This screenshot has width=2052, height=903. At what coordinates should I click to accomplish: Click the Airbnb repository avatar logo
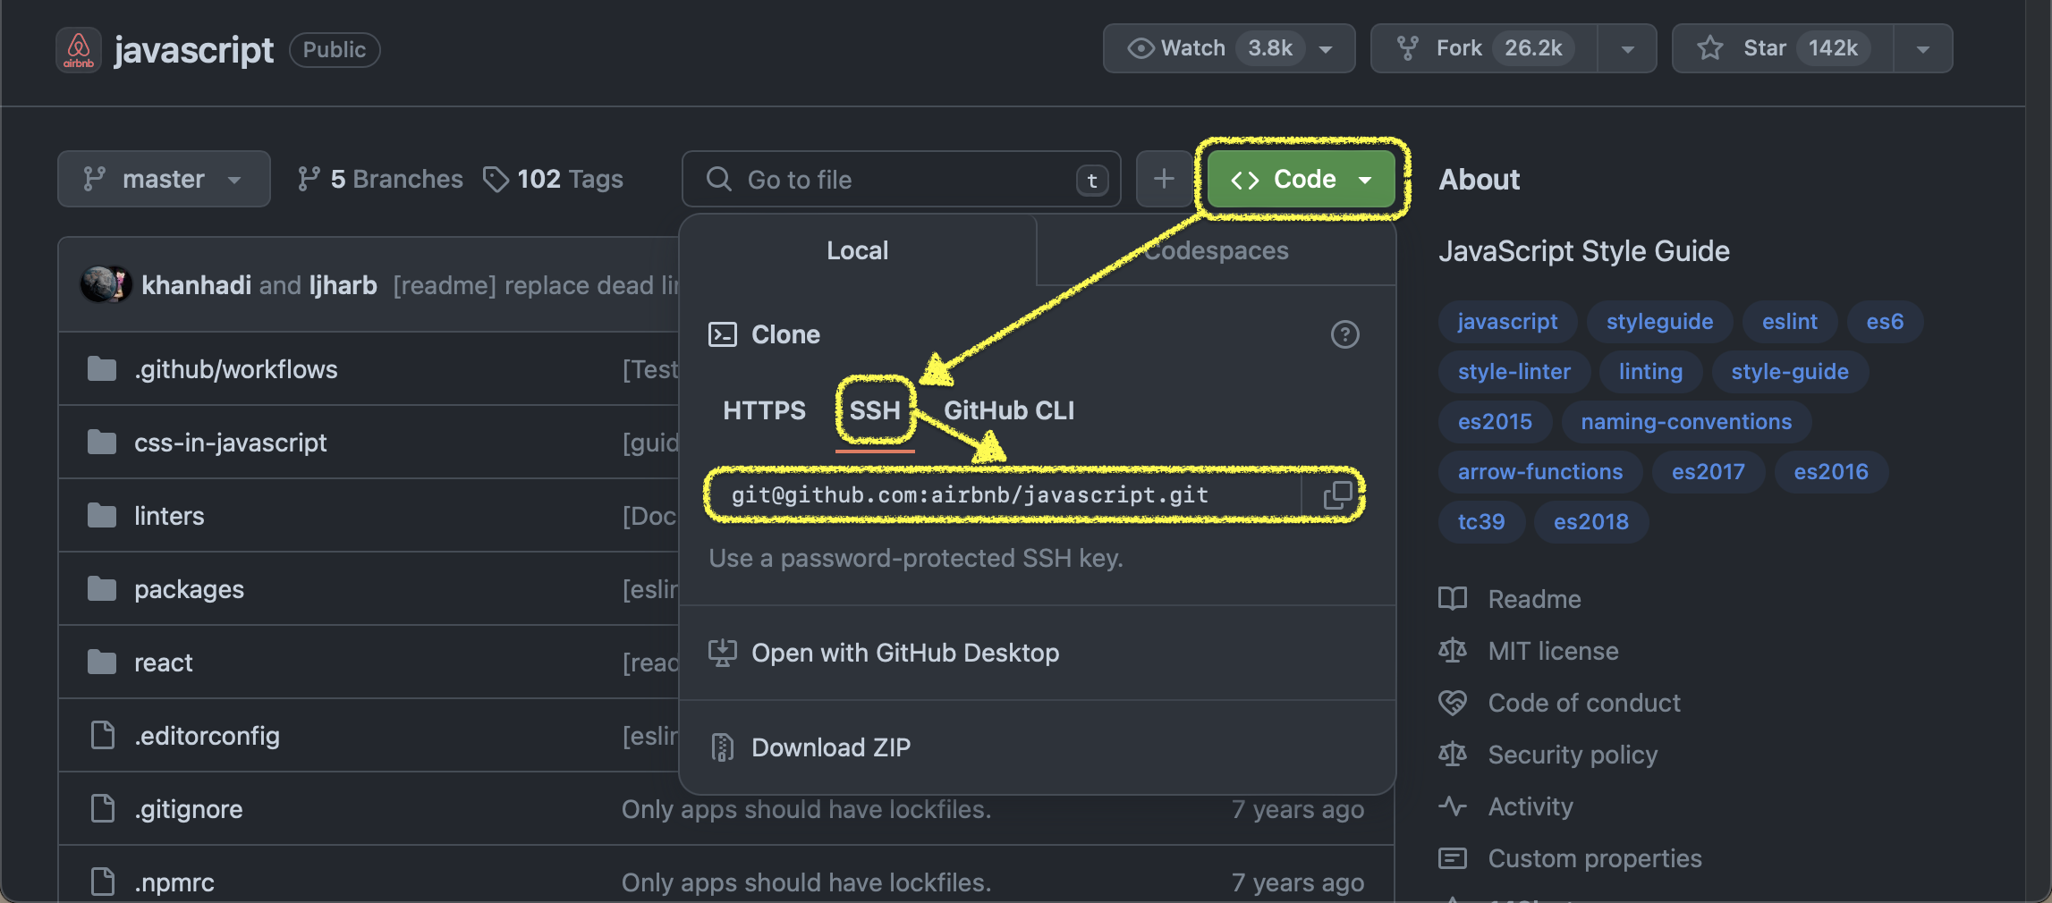pos(79,49)
